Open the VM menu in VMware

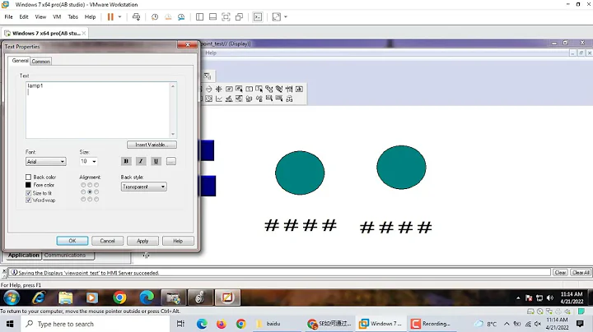click(57, 17)
